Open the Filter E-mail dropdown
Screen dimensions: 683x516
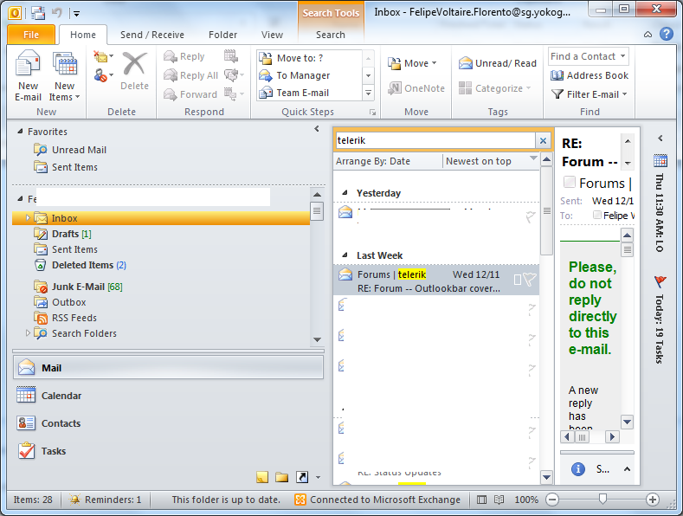[x=590, y=94]
